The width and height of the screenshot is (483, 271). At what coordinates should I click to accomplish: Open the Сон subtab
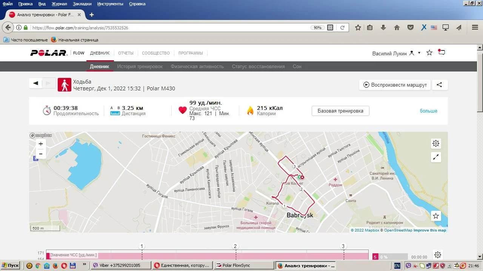point(297,67)
